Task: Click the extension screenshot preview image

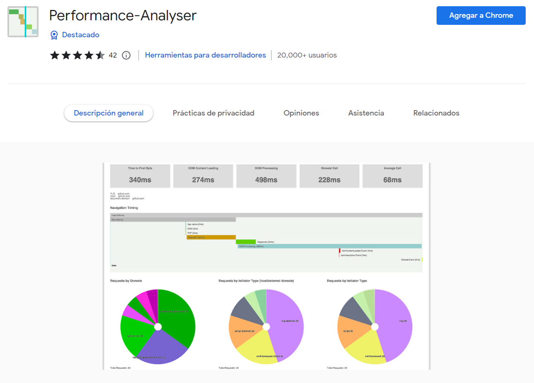Action: (x=267, y=266)
